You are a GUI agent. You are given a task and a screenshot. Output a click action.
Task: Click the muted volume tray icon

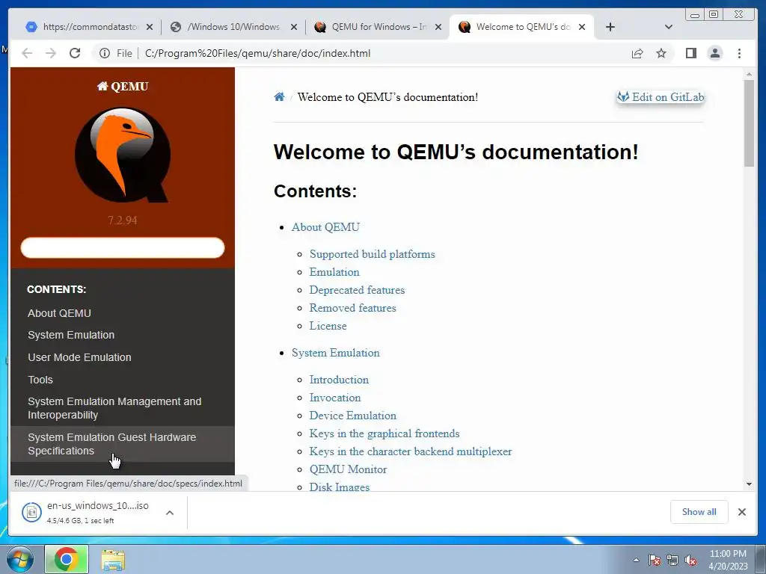[x=690, y=561]
